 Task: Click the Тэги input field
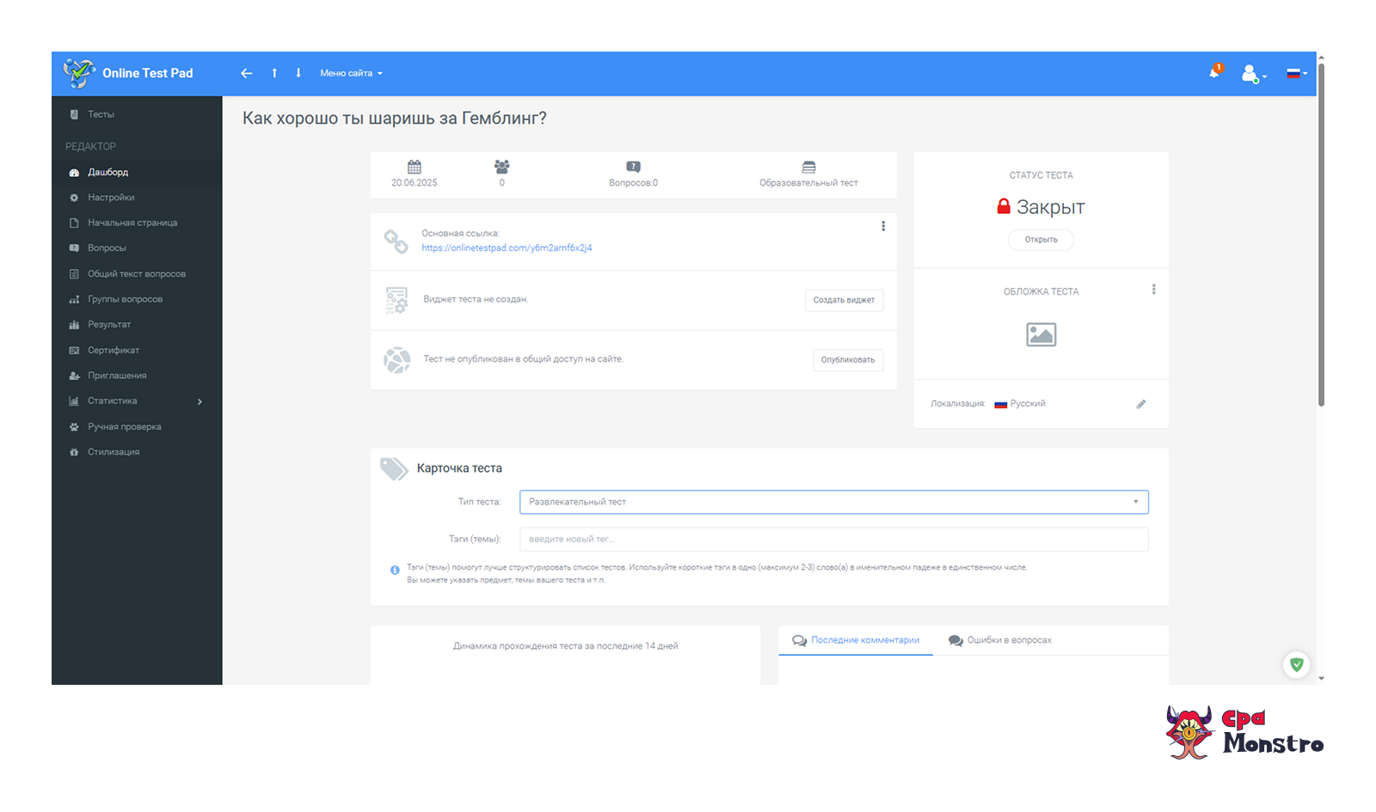(x=833, y=540)
